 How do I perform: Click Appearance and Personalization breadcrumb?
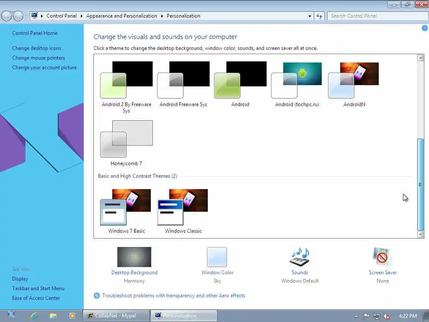point(122,16)
